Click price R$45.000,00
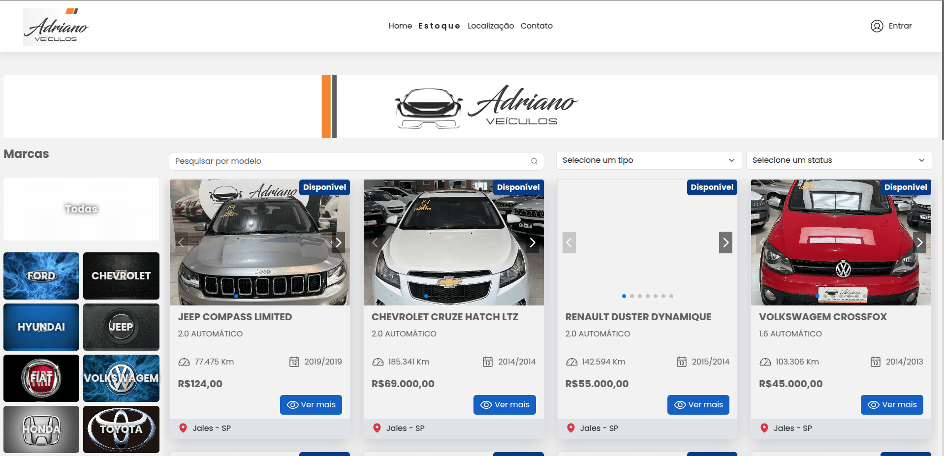 point(791,384)
